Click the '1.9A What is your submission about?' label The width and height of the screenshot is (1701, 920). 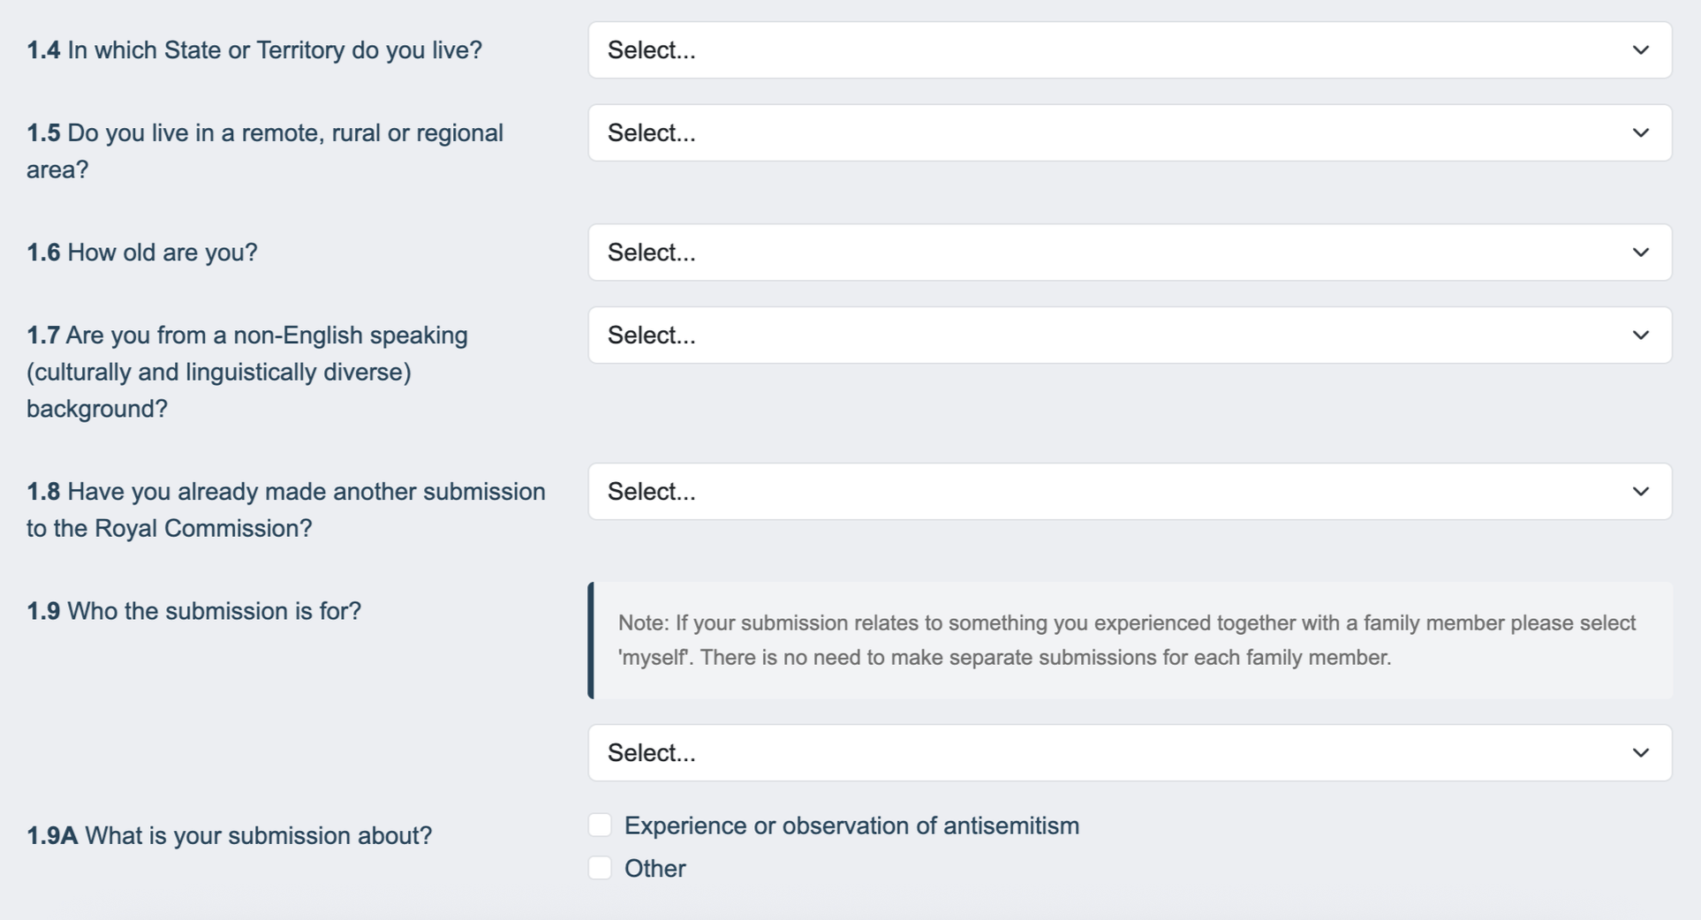pos(229,836)
